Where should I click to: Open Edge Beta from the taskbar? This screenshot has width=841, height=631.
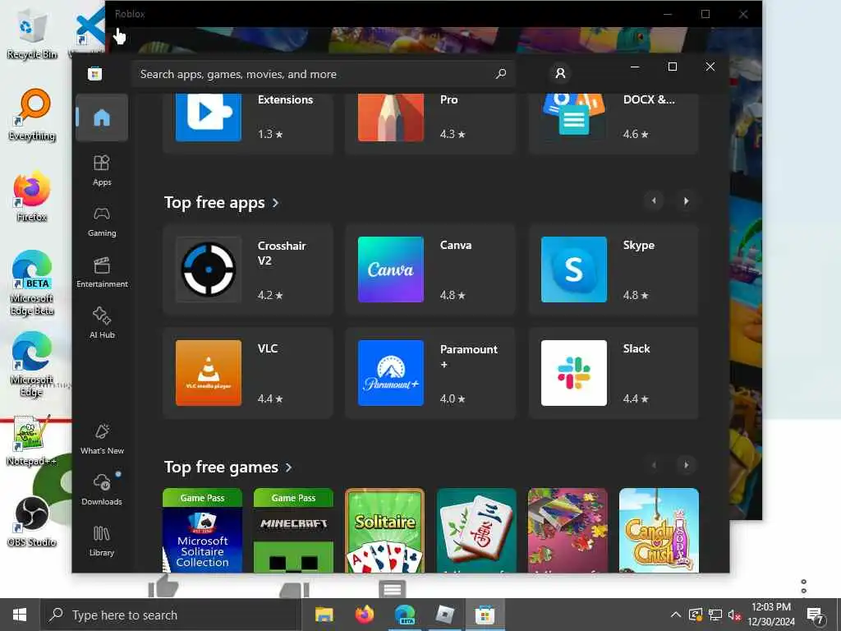tap(405, 615)
